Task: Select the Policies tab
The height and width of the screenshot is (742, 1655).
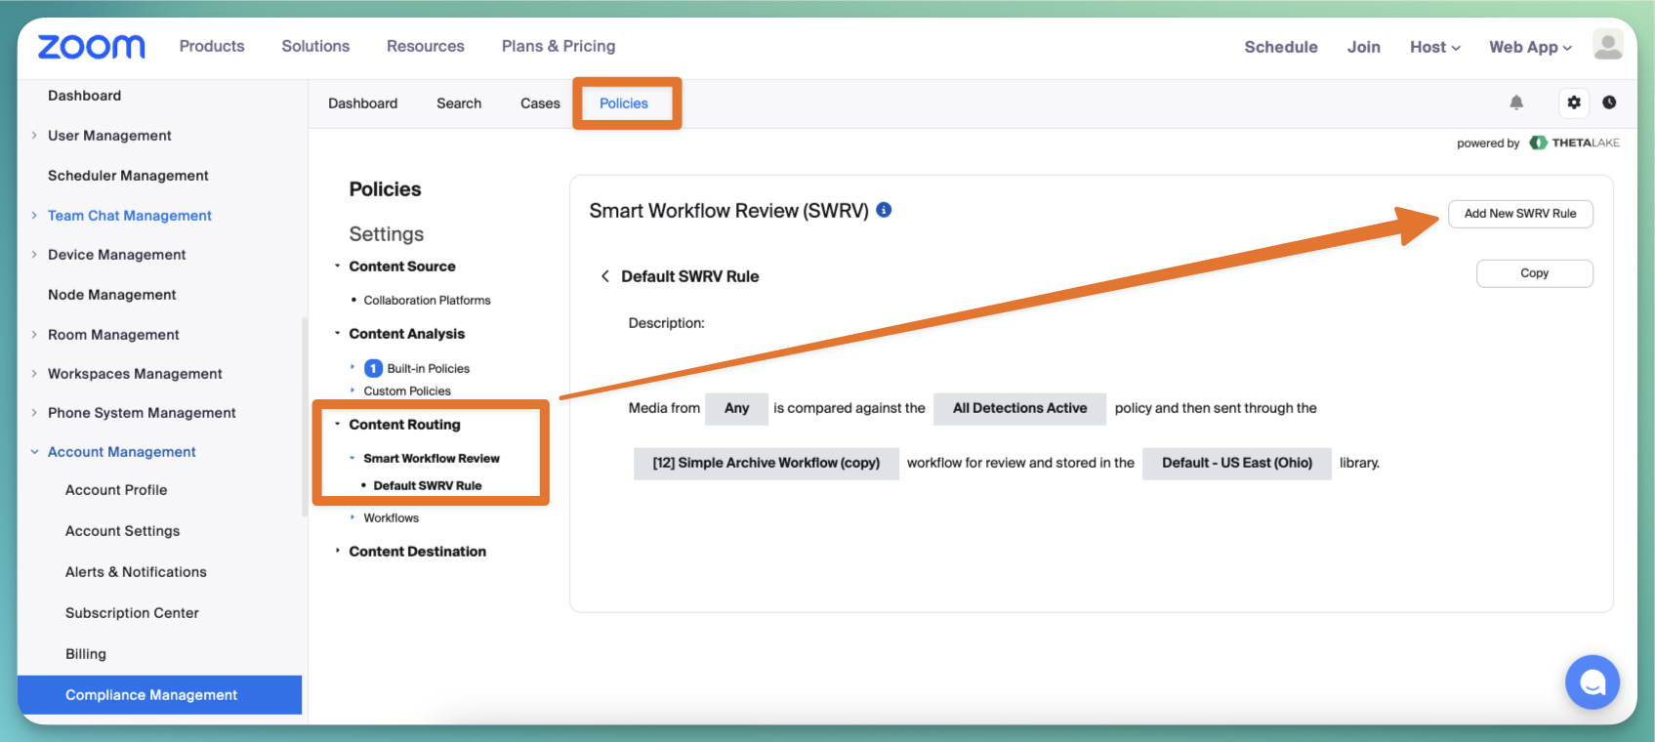Action: (624, 103)
